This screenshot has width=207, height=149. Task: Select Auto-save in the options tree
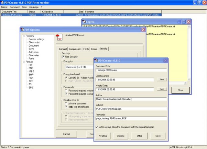point(34,52)
